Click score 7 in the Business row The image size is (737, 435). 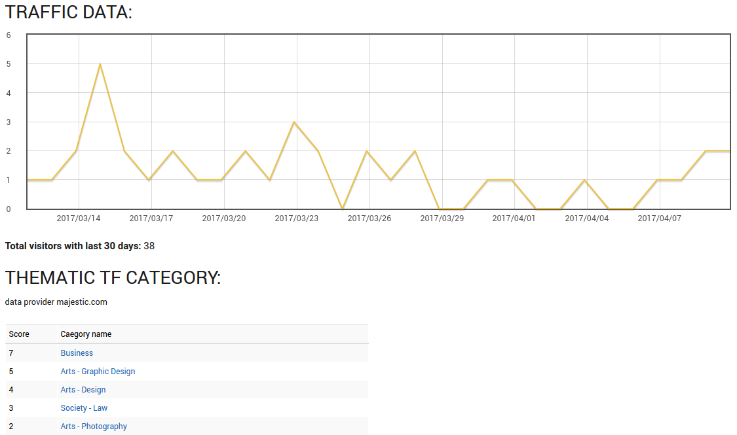pyautogui.click(x=11, y=353)
